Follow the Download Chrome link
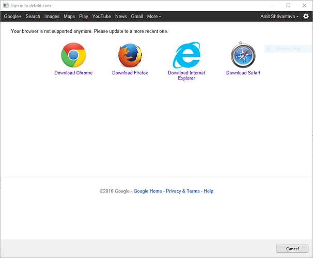The image size is (313, 258). (x=73, y=73)
